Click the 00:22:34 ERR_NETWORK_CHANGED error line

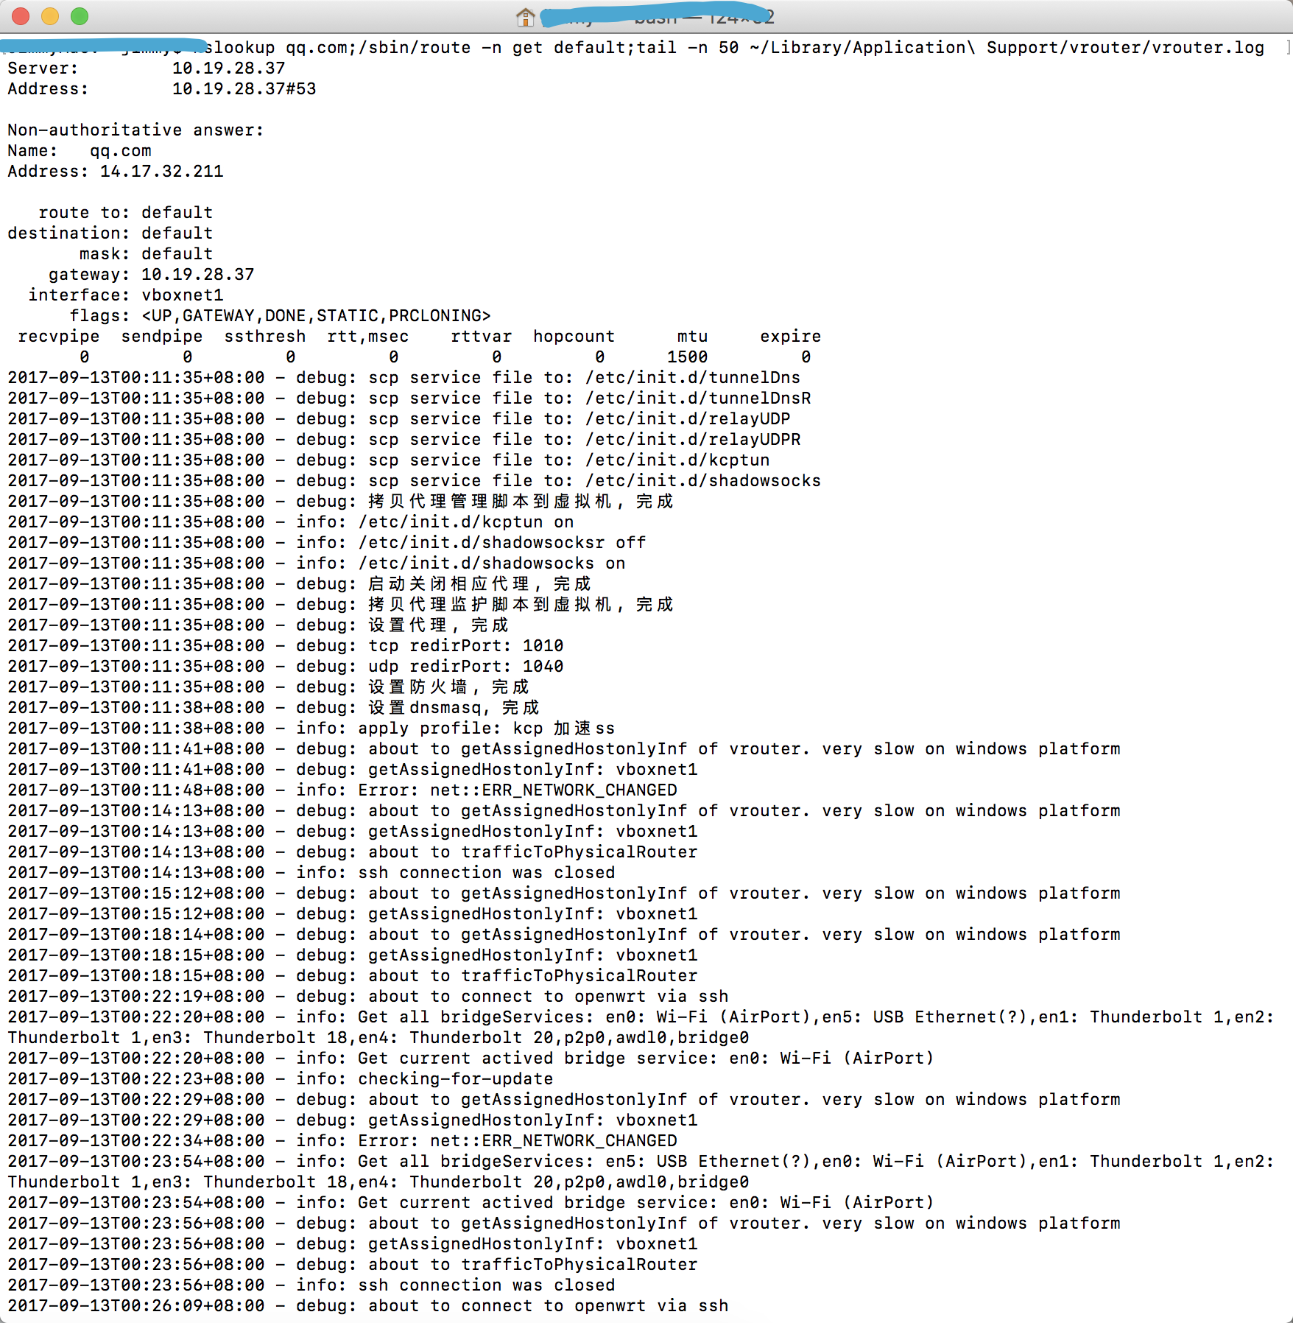point(342,1140)
